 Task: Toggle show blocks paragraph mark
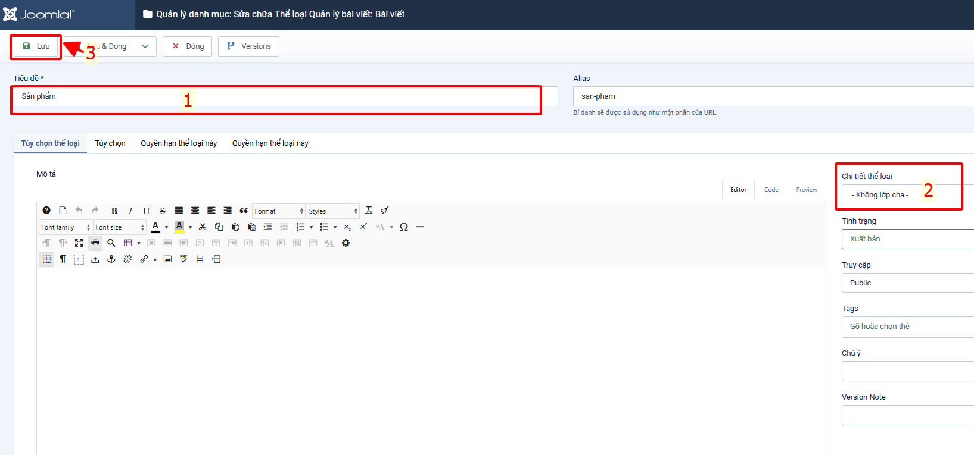tap(63, 259)
